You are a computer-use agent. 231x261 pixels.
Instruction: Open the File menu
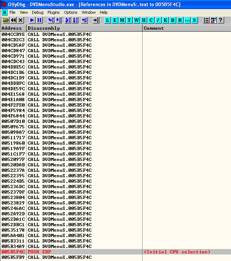point(12,12)
